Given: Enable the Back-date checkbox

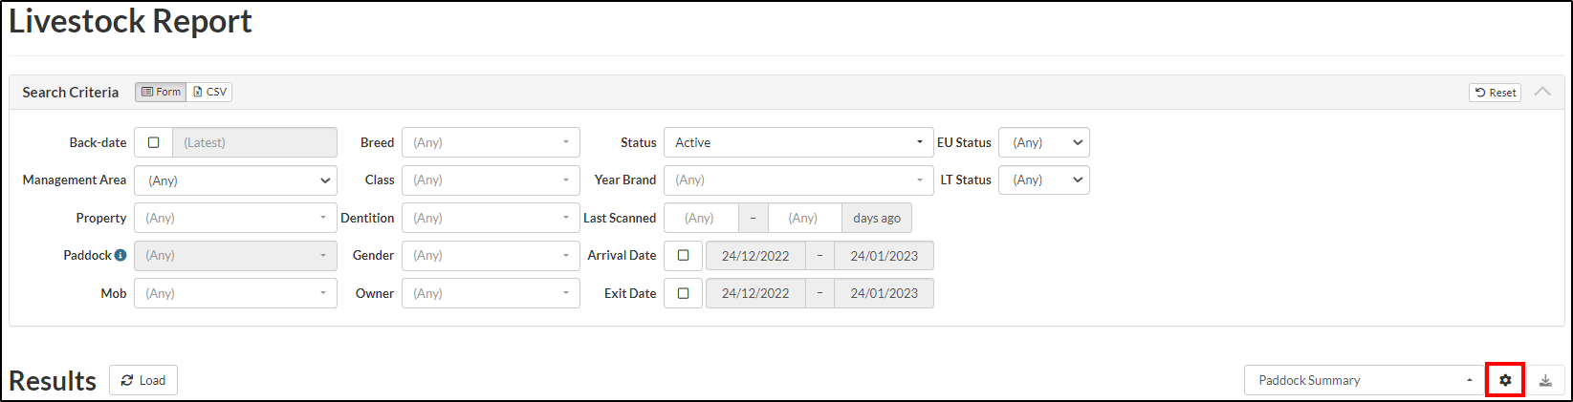Looking at the screenshot, I should 153,142.
